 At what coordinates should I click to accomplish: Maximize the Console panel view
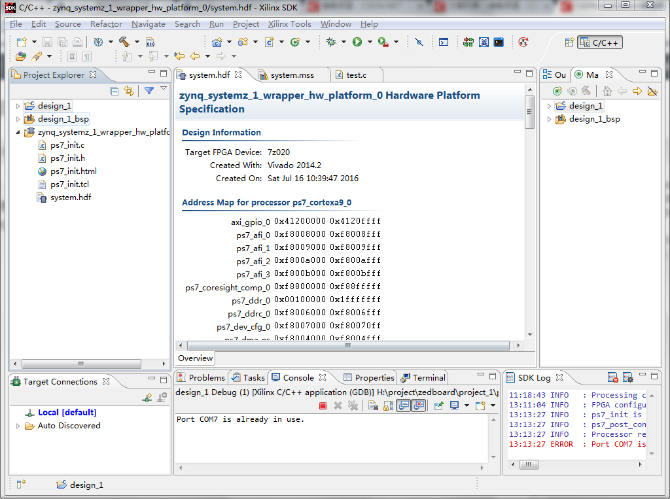pyautogui.click(x=493, y=376)
